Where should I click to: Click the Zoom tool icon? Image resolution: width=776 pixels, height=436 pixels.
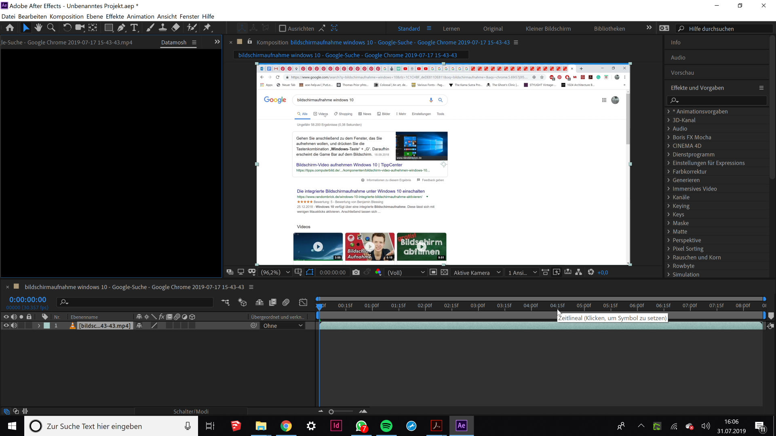[x=51, y=28]
